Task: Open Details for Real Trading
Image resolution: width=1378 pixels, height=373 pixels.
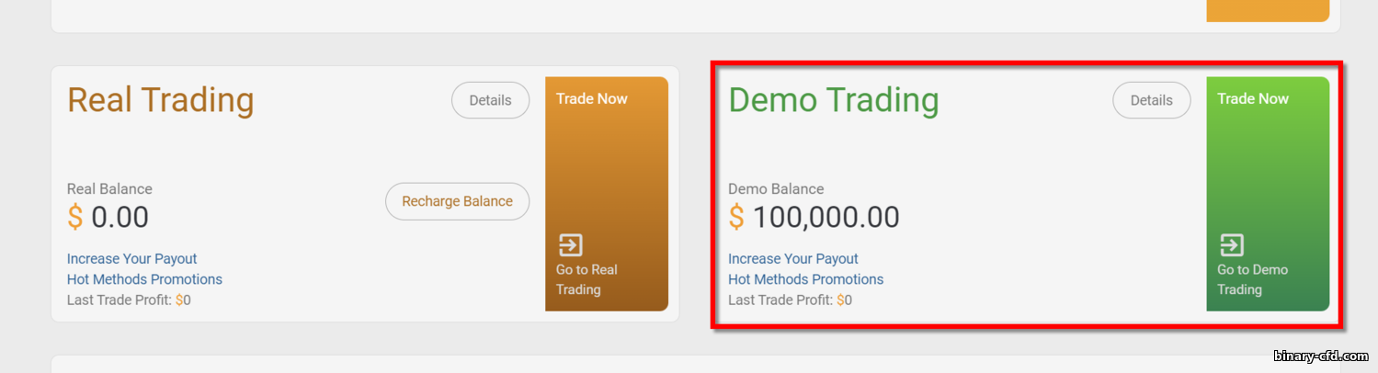Action: (x=490, y=100)
